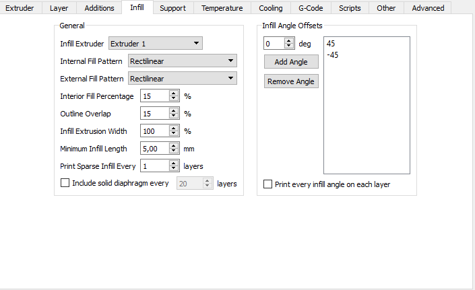Increase infill angle degree spinner
The width and height of the screenshot is (475, 290).
[x=289, y=41]
